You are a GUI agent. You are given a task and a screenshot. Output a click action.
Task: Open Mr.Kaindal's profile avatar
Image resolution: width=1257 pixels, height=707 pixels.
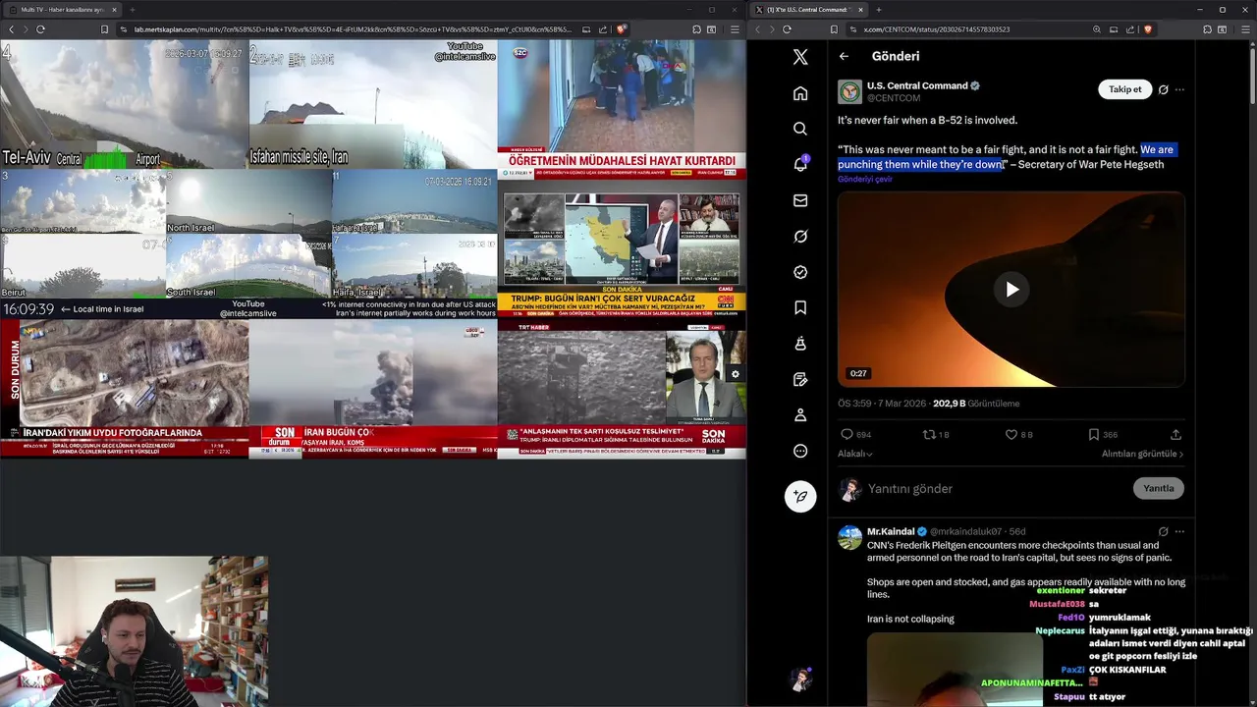[849, 537]
